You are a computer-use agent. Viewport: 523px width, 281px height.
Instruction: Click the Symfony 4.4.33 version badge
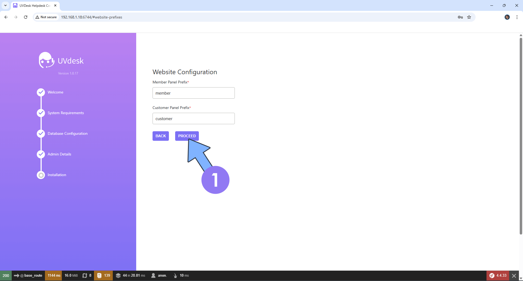[x=498, y=276]
